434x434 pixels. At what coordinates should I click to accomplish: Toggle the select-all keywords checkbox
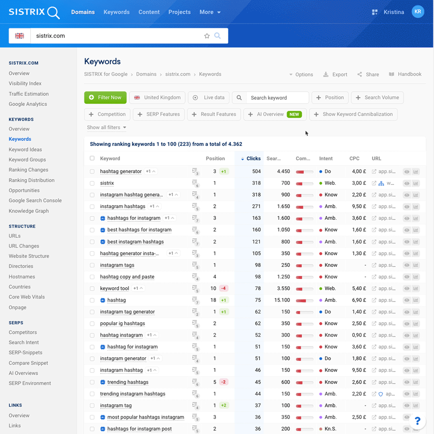tap(92, 158)
